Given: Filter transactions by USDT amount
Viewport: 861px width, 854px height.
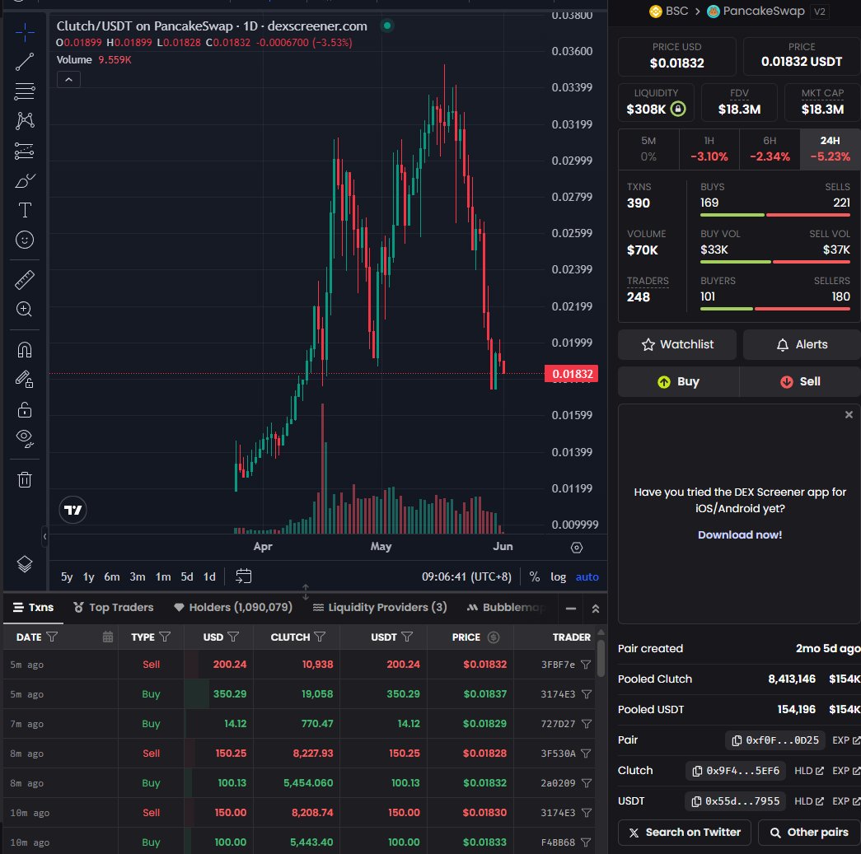Looking at the screenshot, I should pos(407,637).
